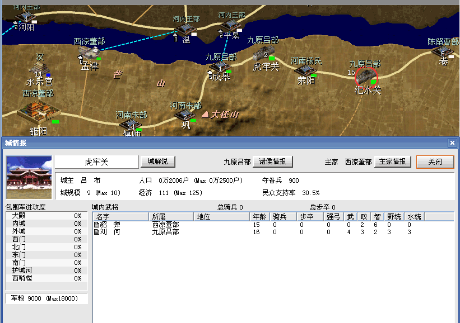Open 主家情报 overlord information
This screenshot has height=323, width=460.
tap(392, 161)
